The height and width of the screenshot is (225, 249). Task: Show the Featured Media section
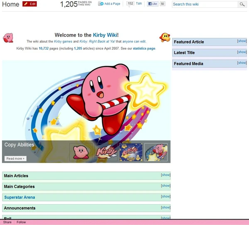pos(242,63)
